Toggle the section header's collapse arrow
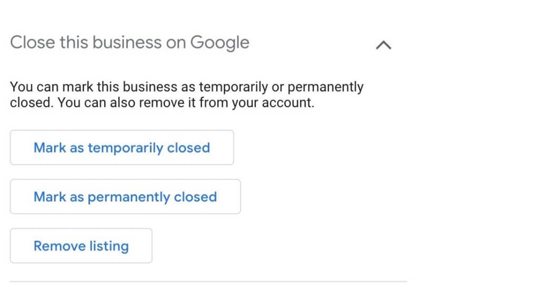Image resolution: width=539 pixels, height=285 pixels. coord(384,46)
